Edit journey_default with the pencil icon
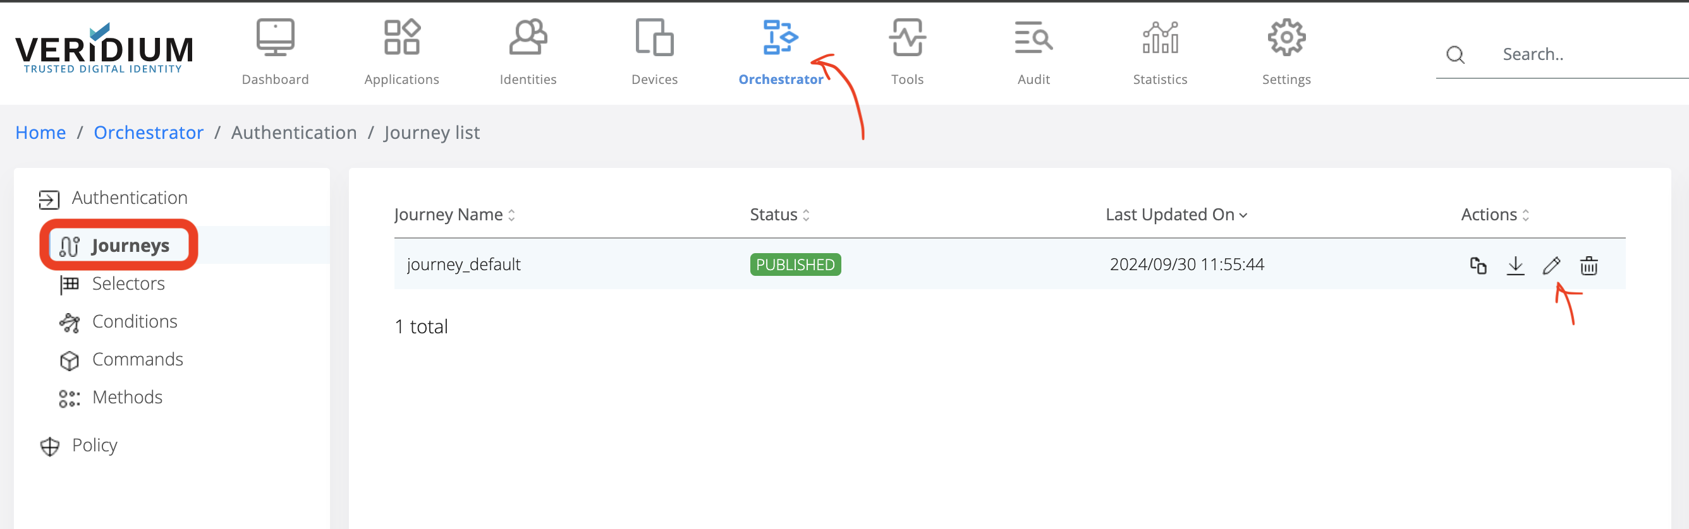This screenshot has width=1689, height=529. click(1551, 265)
